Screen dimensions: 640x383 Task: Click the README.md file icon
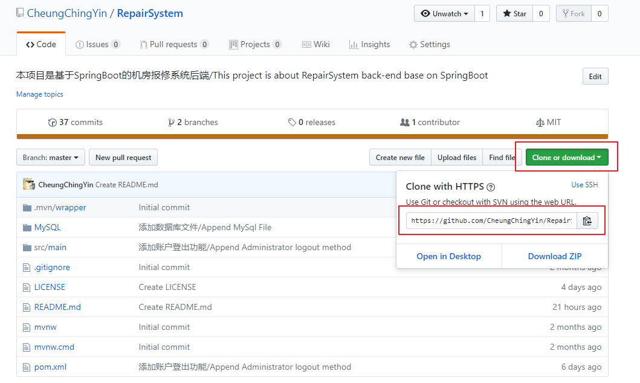coord(27,307)
